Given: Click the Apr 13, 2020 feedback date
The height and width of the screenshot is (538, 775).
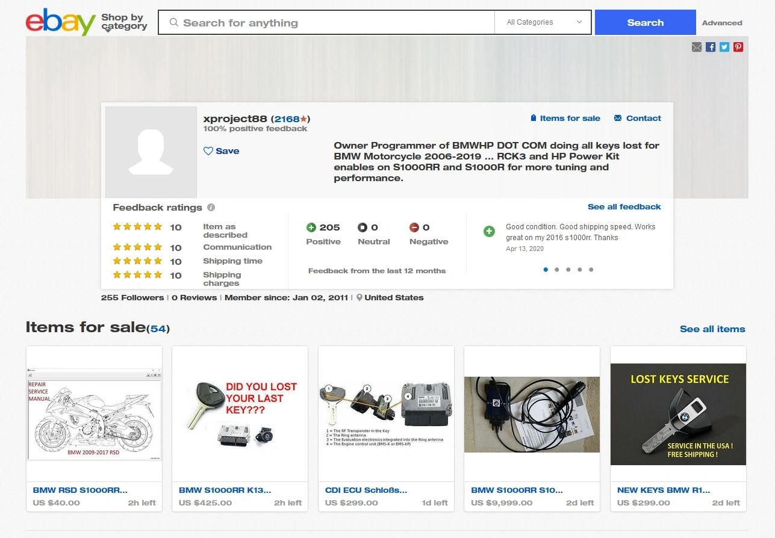Looking at the screenshot, I should 524,249.
